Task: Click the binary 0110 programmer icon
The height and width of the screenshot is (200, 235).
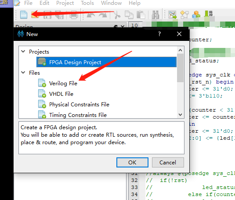Action: coord(209,14)
